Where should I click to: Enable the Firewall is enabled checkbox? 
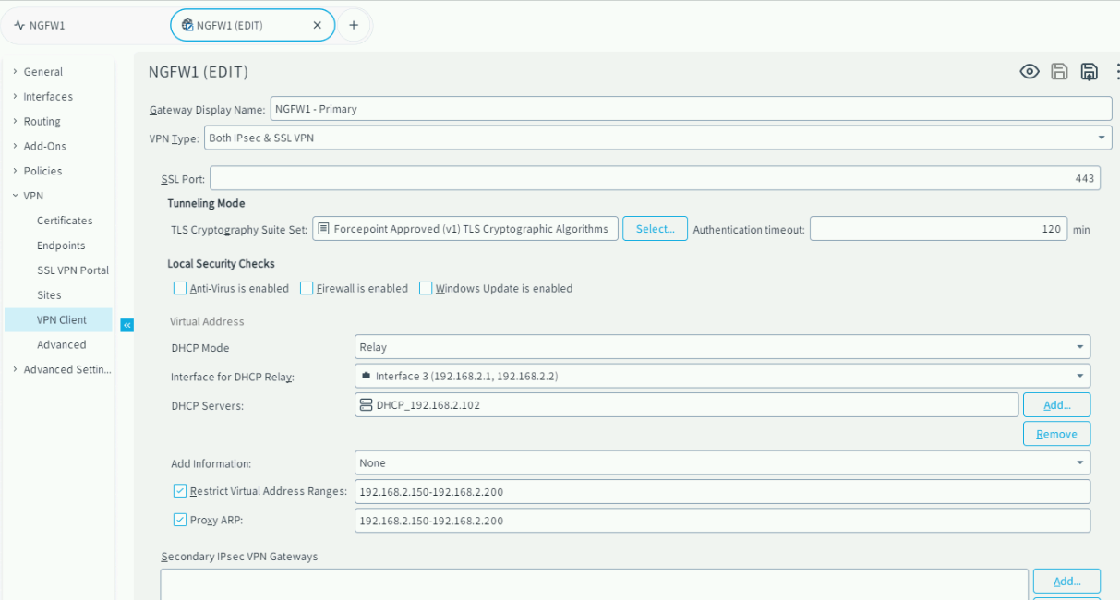point(306,288)
